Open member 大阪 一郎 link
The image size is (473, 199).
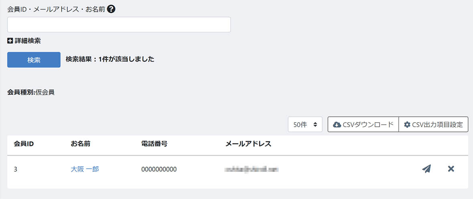coord(85,169)
